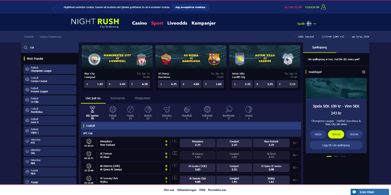Accept cookies with Jag accepterar cookies
Image resolution: width=391 pixels, height=195 pixels.
190,7
